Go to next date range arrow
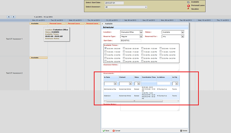 pos(14,17)
